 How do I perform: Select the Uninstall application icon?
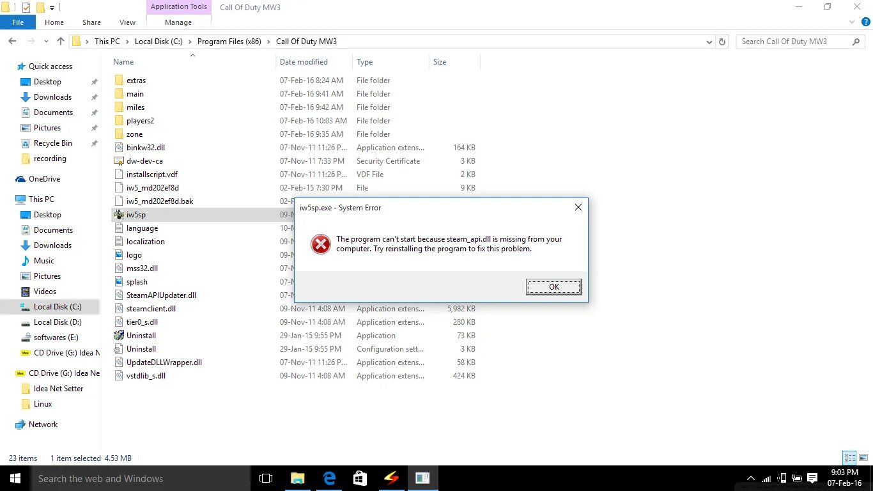(119, 336)
